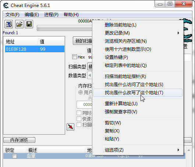Click the 锁定 column header
This screenshot has height=167, width=195.
10,150
